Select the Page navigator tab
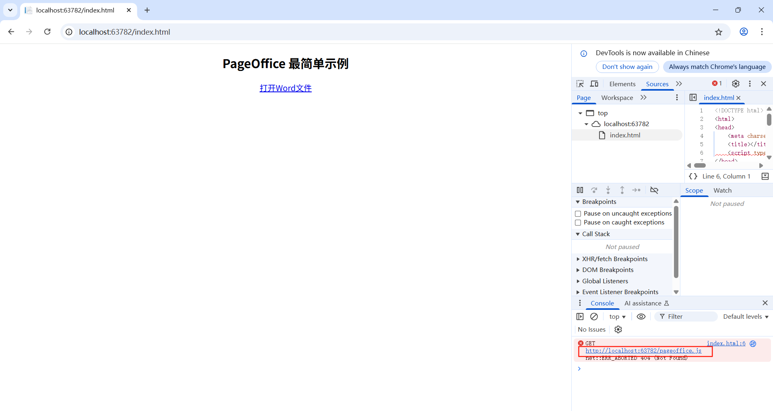773x411 pixels. pos(584,98)
